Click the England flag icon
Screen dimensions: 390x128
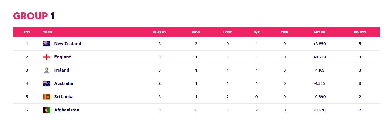tap(47, 57)
